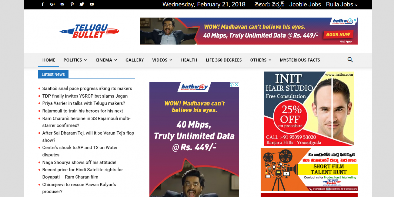This screenshot has height=197, width=394.
Task: Open the Pinterest profile icon
Action: pyautogui.click(x=72, y=4)
